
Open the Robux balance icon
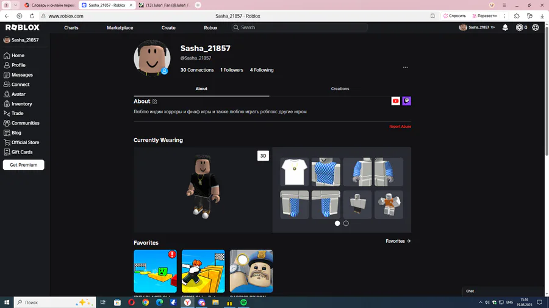point(519,27)
